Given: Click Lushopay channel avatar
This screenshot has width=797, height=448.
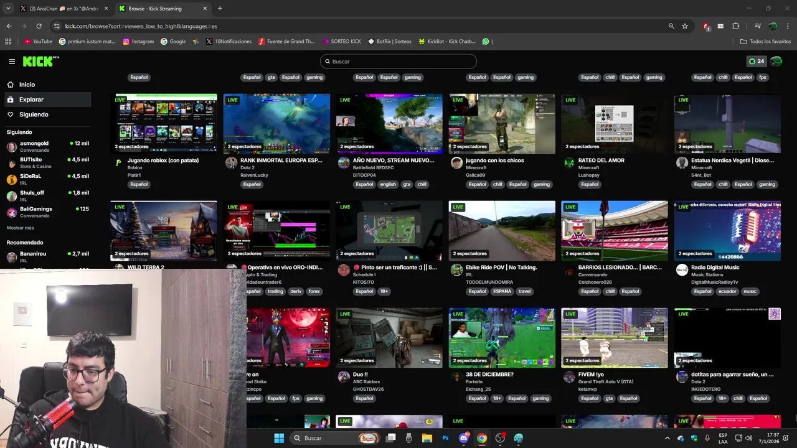Looking at the screenshot, I should pos(569,163).
